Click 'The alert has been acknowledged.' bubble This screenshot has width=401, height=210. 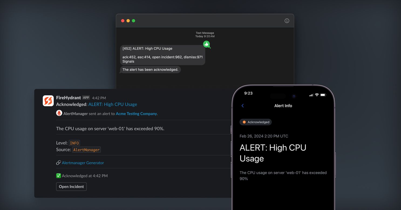150,69
